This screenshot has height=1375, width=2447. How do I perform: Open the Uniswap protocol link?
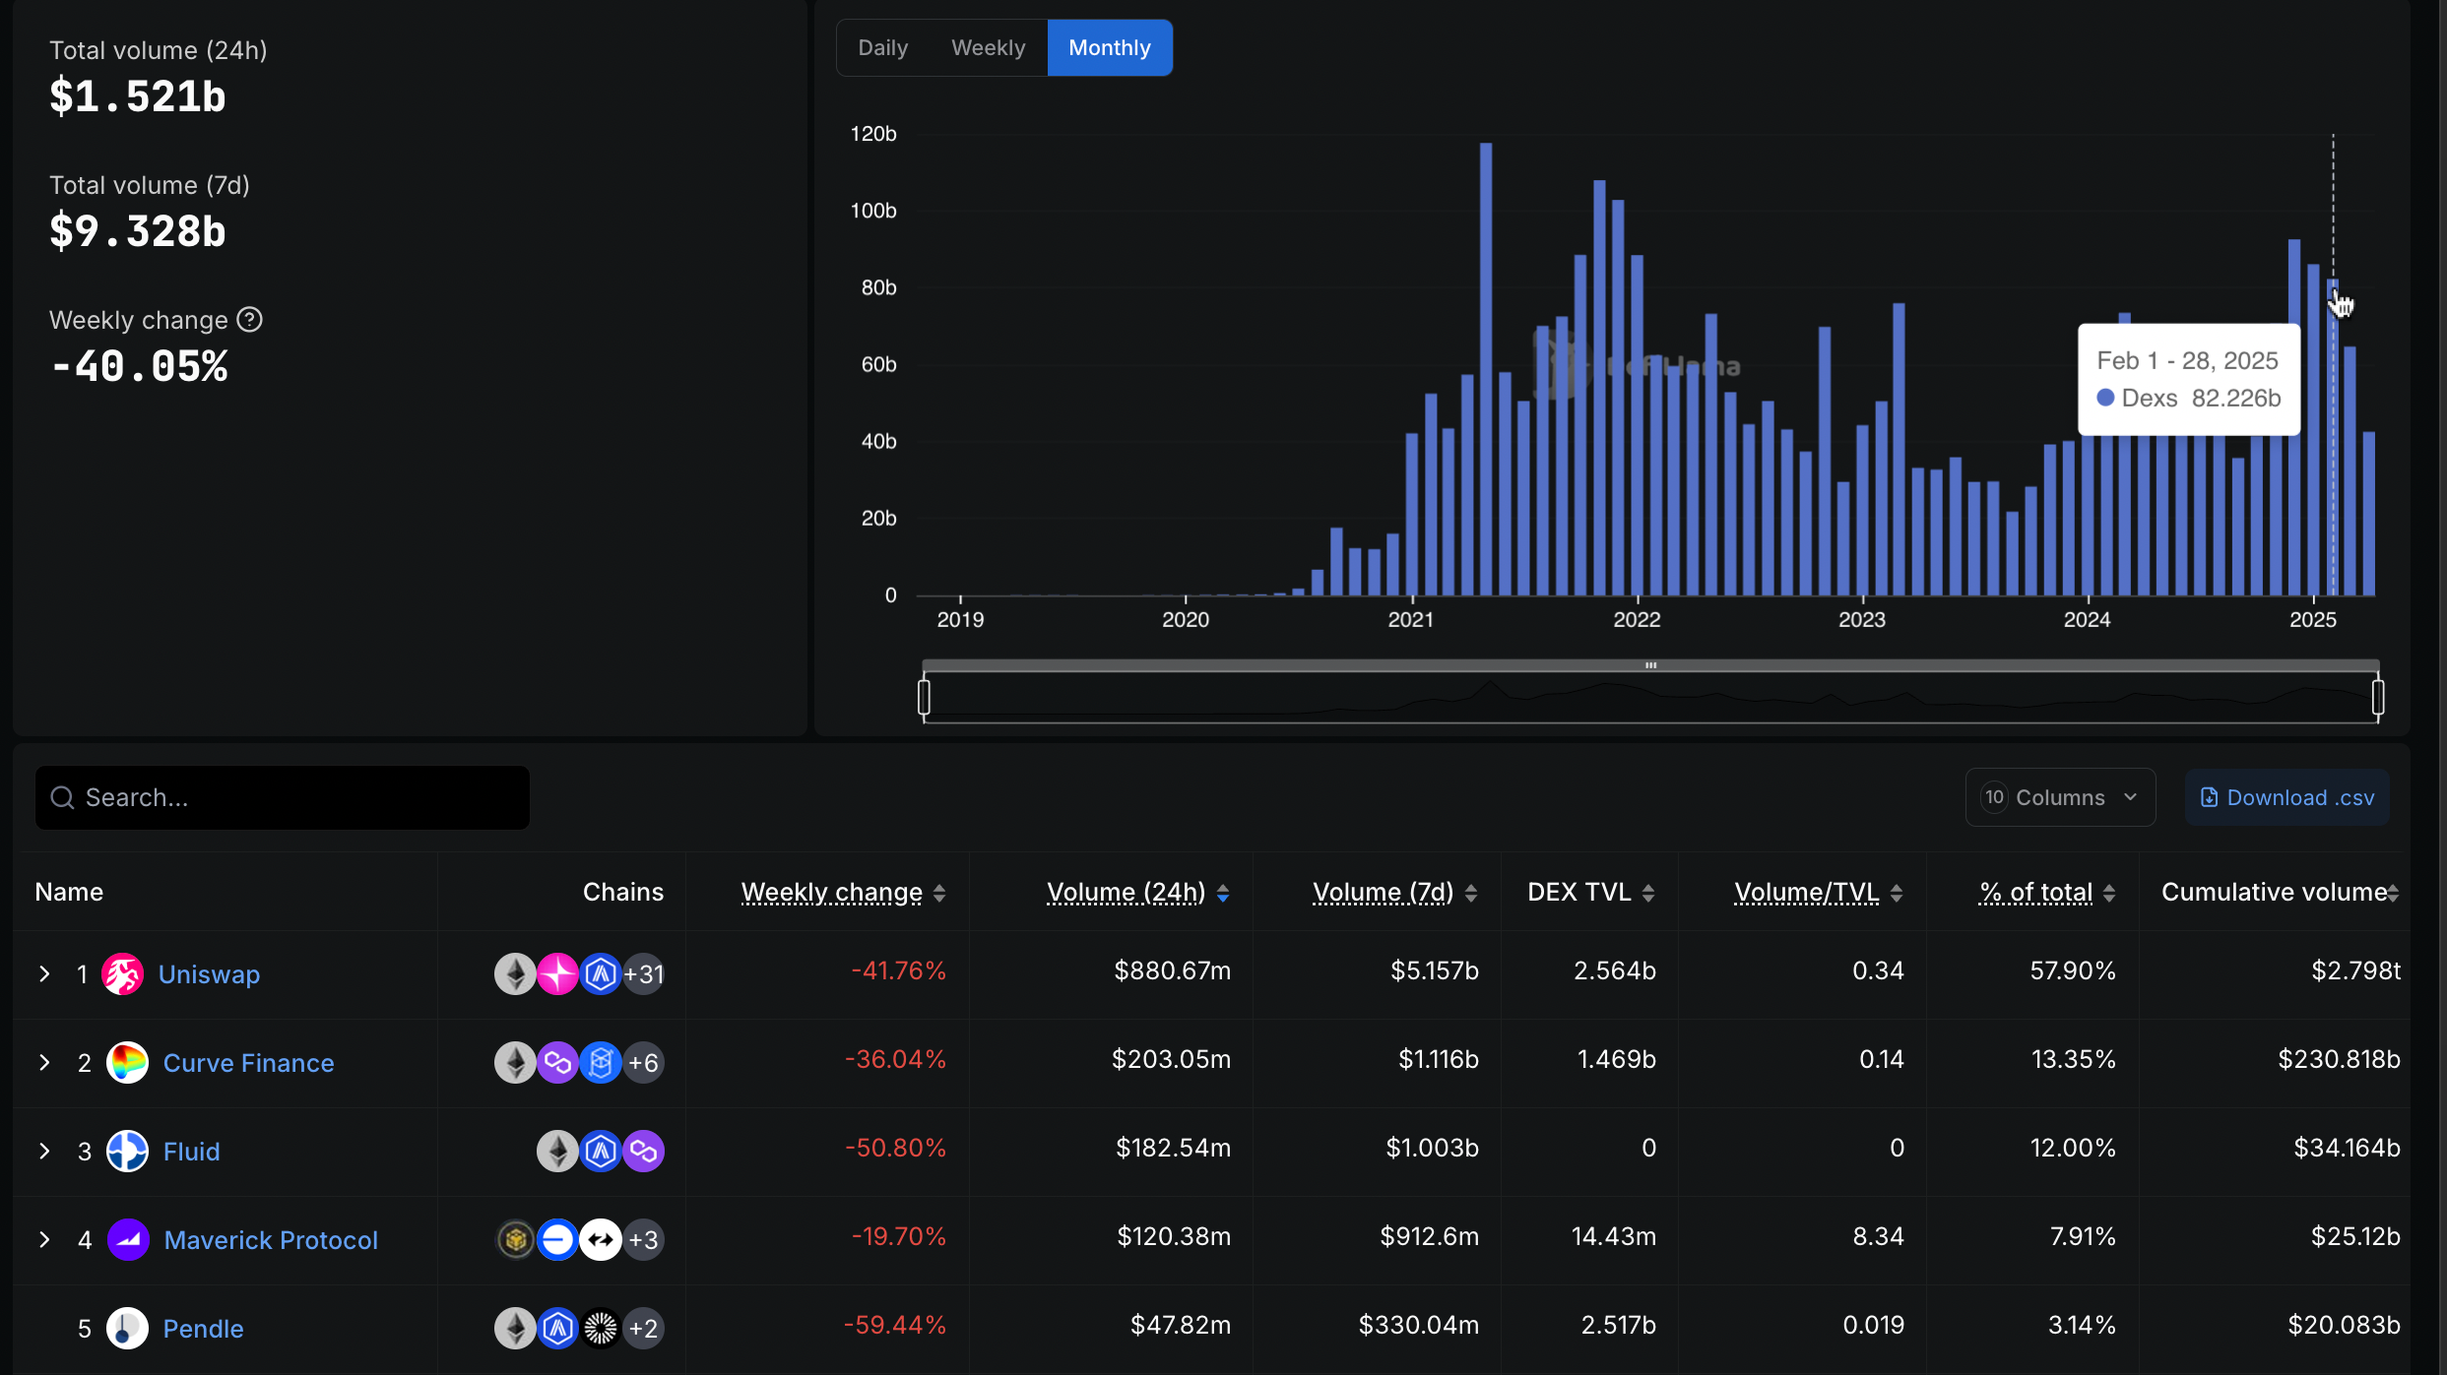tap(209, 974)
